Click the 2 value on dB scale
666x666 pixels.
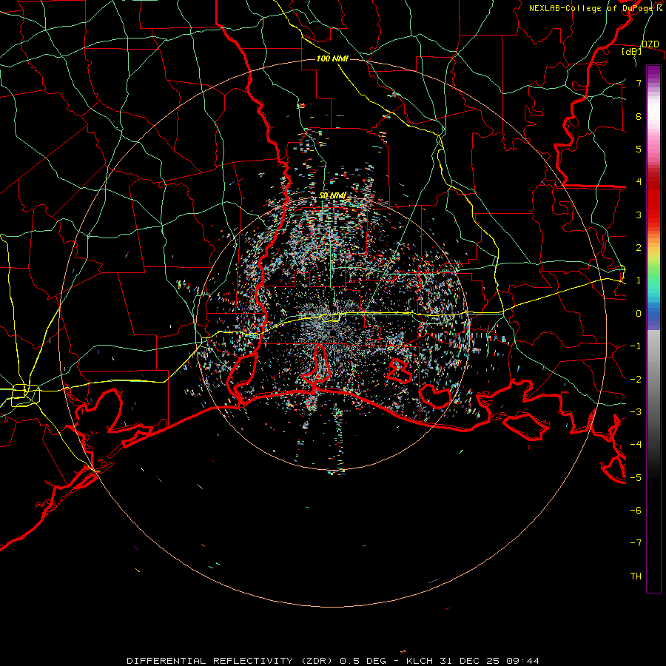pos(639,248)
